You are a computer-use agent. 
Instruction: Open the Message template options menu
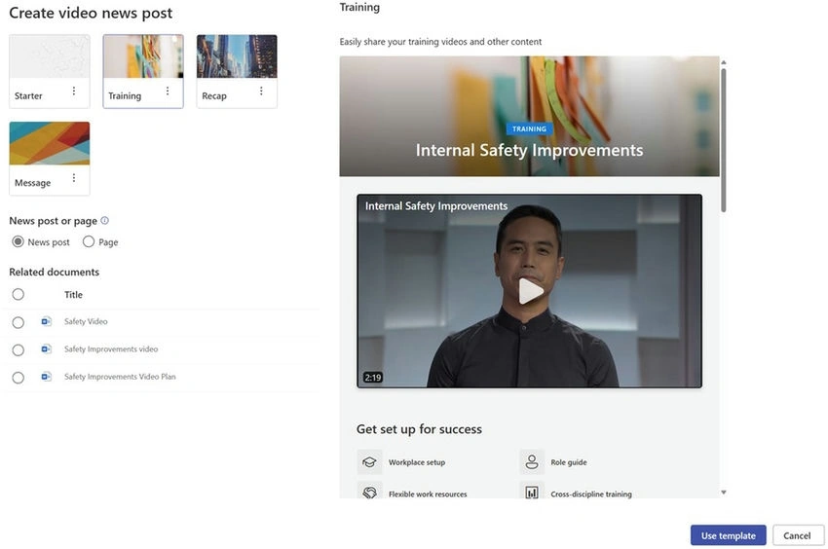click(x=74, y=178)
